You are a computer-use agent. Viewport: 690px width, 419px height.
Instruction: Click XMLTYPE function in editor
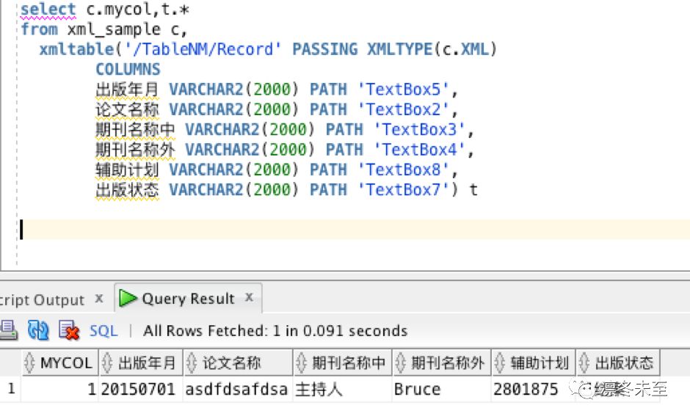pyautogui.click(x=399, y=49)
